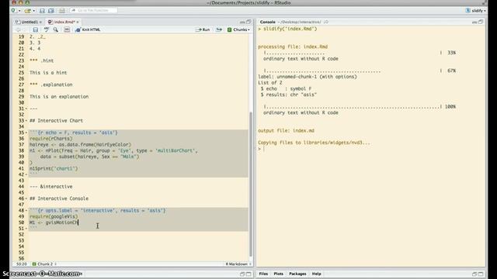The width and height of the screenshot is (497, 279).
Task: Click the Markdown quick reference icon
Action: point(67,29)
